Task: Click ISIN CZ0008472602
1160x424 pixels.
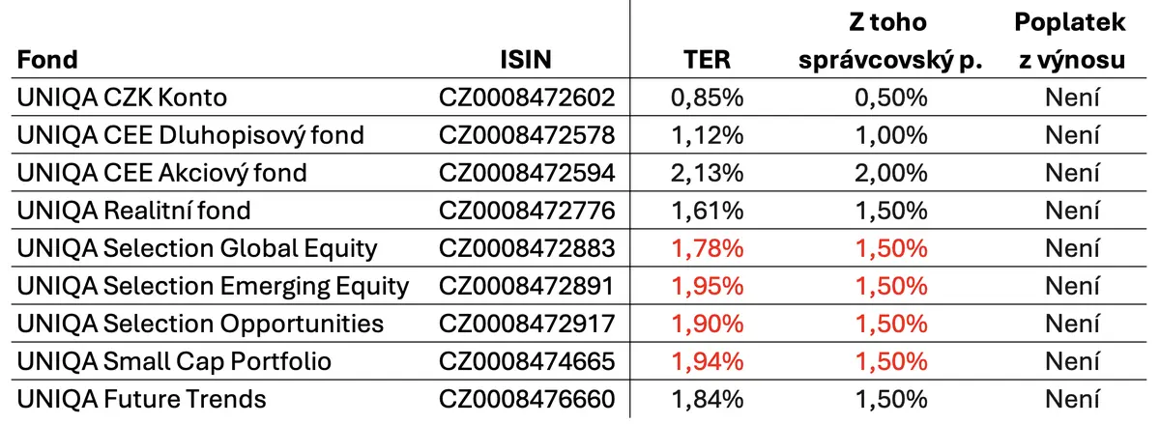Action: click(527, 98)
